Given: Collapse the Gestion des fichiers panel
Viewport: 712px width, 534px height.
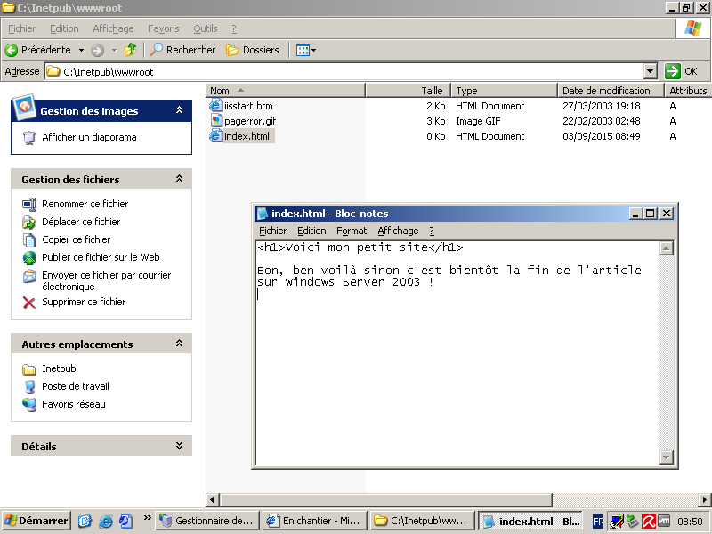Looking at the screenshot, I should [x=179, y=179].
